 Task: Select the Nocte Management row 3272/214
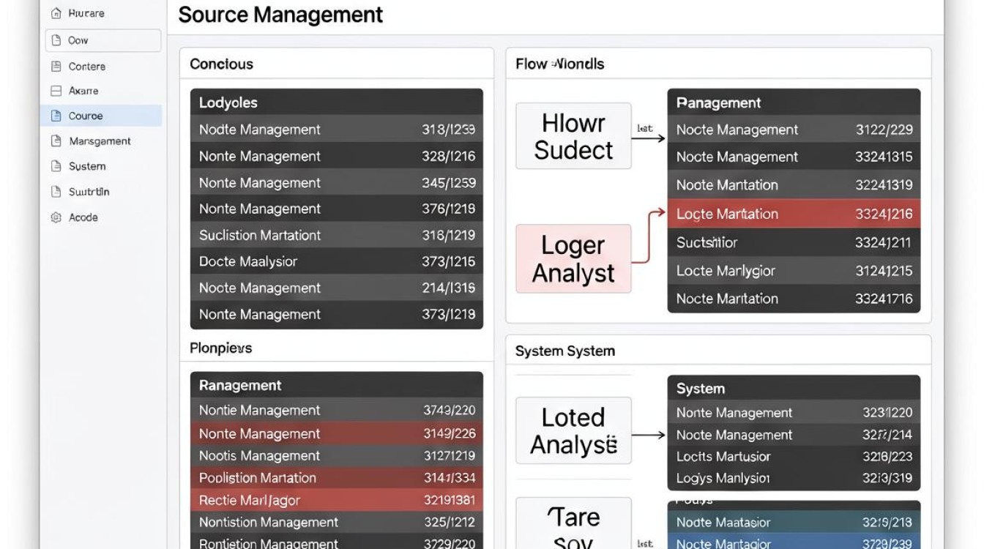(794, 434)
